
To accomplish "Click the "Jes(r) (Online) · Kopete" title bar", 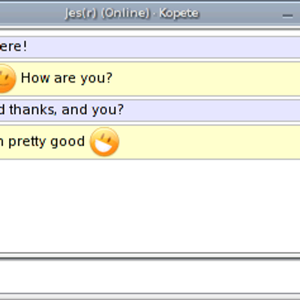I will point(150,13).
